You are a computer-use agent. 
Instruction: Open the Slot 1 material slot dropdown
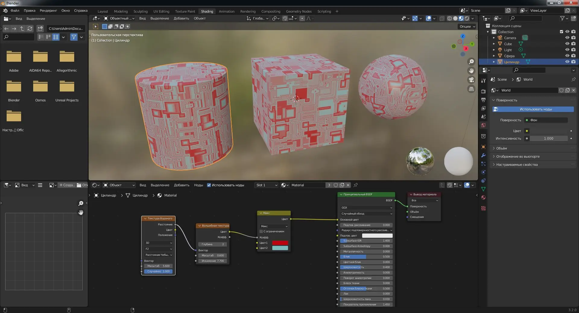pyautogui.click(x=266, y=185)
